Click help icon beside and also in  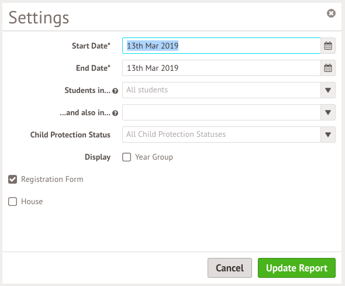click(x=115, y=113)
